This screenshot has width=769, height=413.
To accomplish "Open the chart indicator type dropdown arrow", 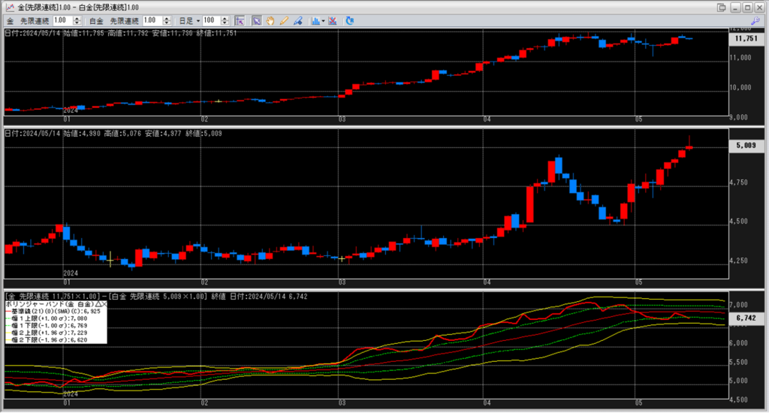I will pos(323,20).
